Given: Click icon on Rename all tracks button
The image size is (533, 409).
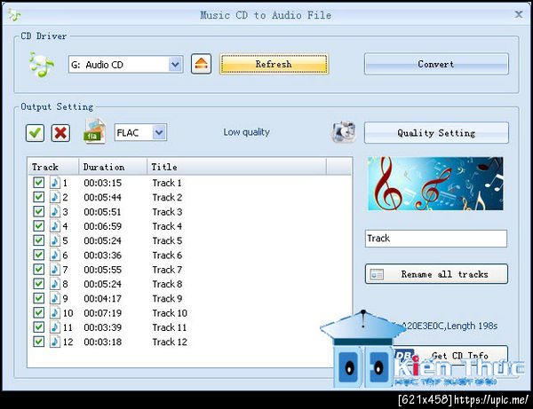Looking at the screenshot, I should (377, 274).
